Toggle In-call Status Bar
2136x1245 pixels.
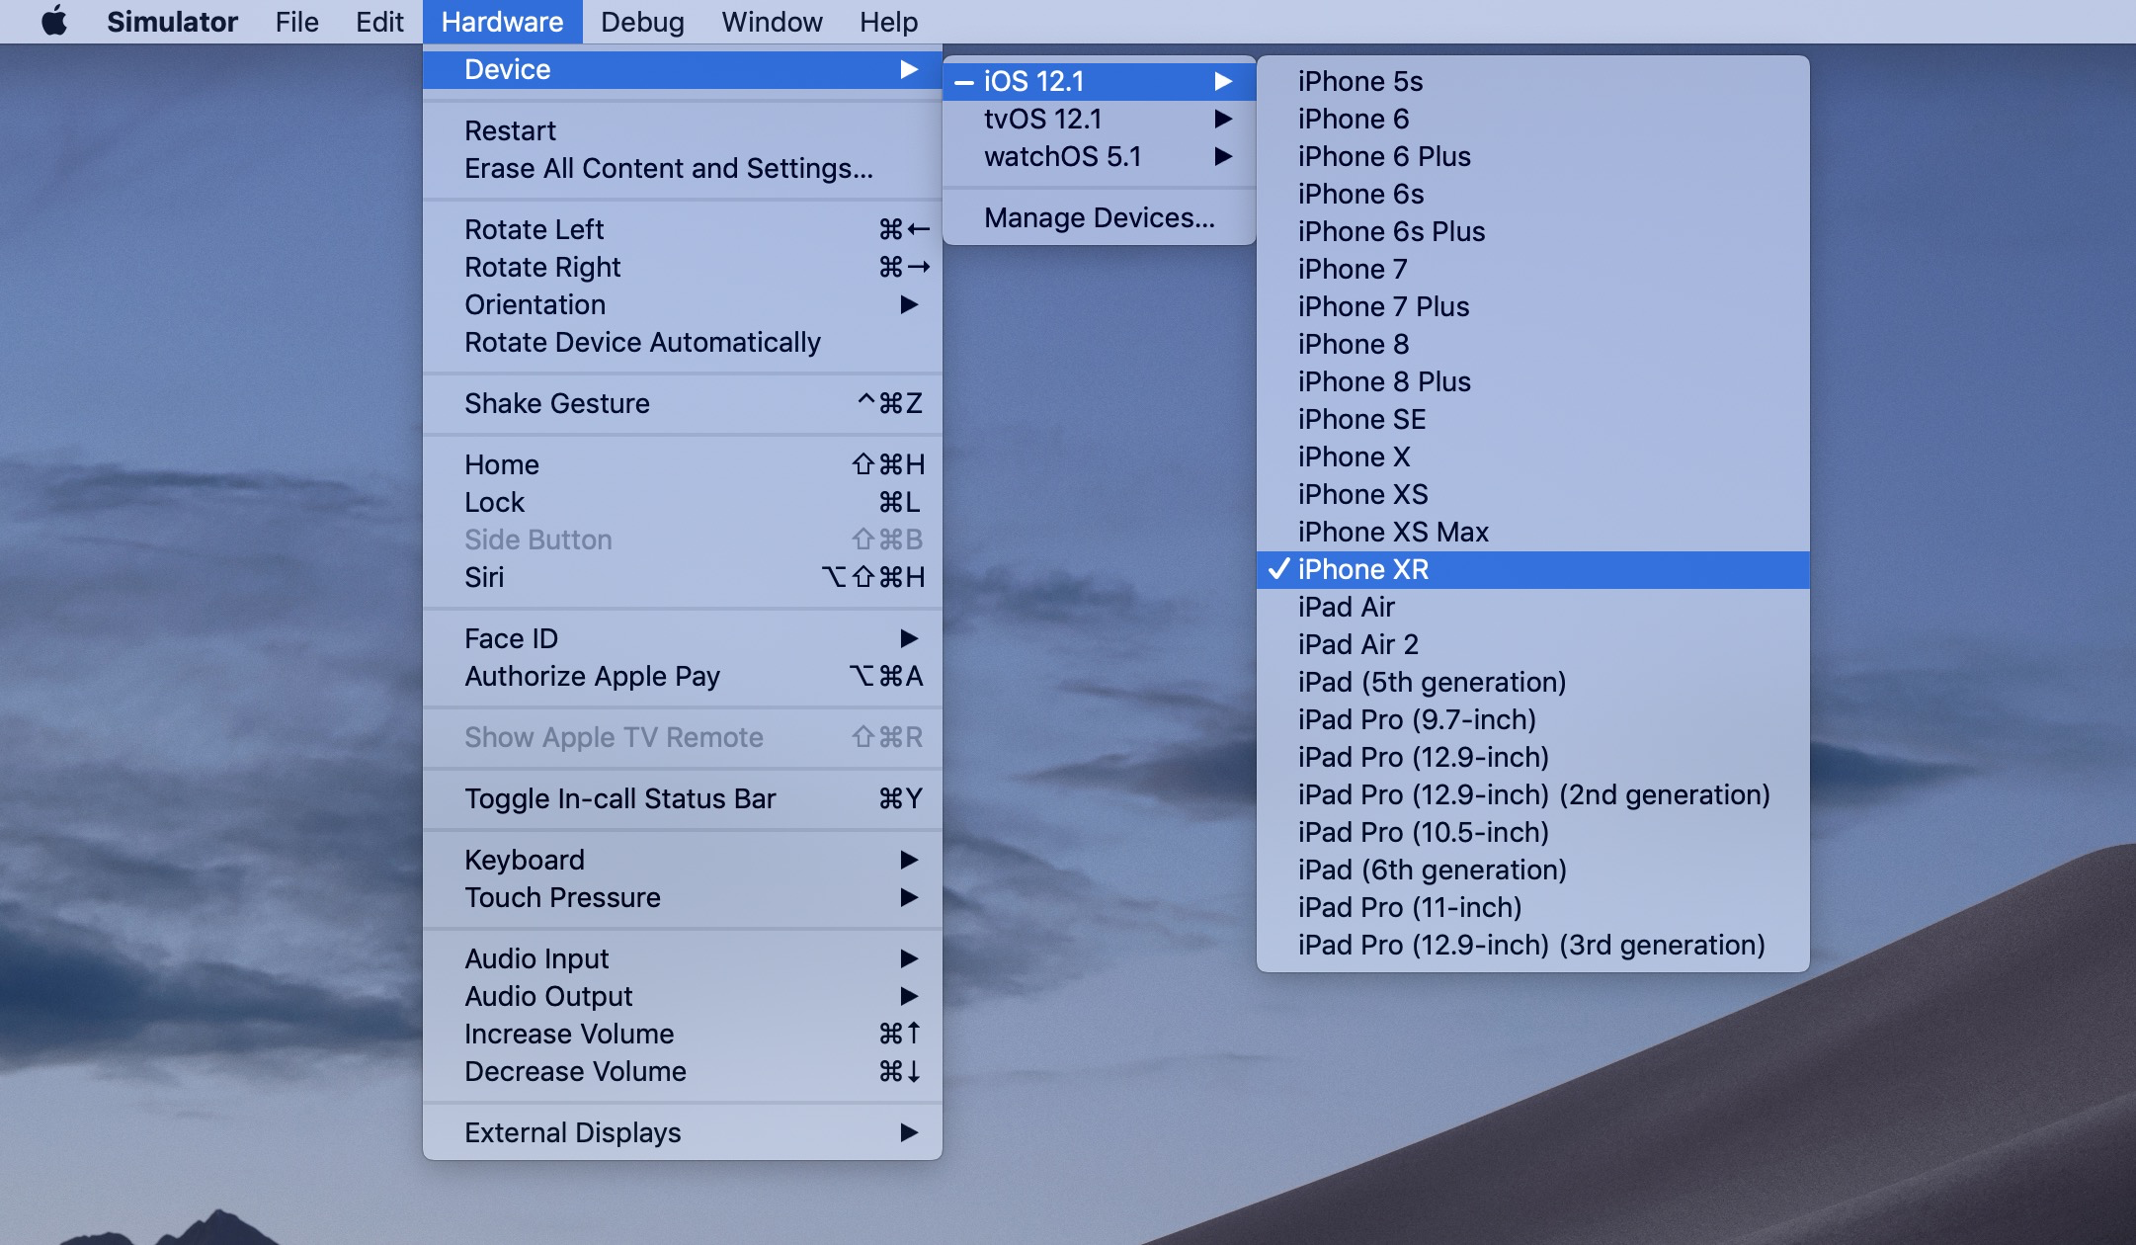pyautogui.click(x=682, y=798)
